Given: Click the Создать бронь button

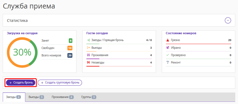Looking at the screenshot, I should point(21,83).
